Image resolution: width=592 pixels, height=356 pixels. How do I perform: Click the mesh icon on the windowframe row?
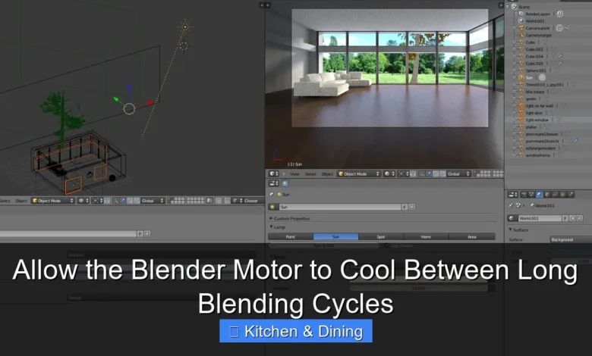(521, 155)
